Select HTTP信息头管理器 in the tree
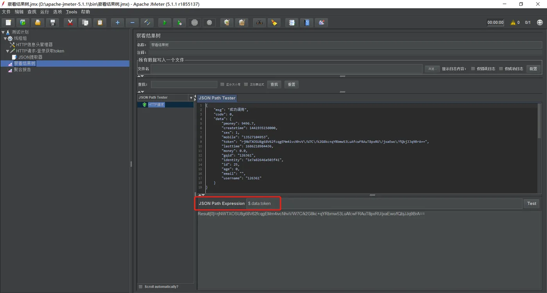 click(34, 45)
